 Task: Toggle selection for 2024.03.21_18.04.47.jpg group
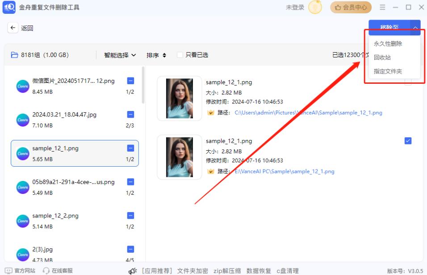tap(130, 115)
